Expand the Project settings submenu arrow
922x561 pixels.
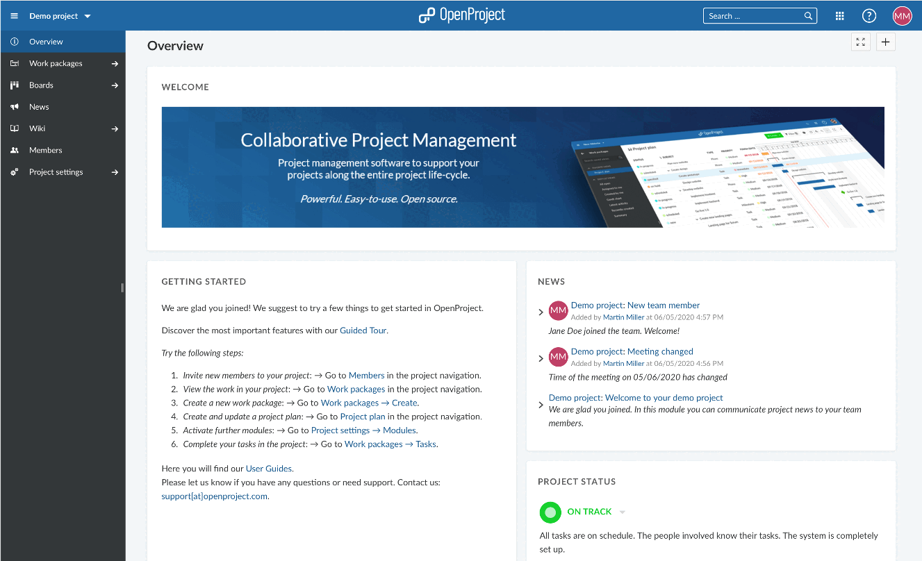[115, 171]
